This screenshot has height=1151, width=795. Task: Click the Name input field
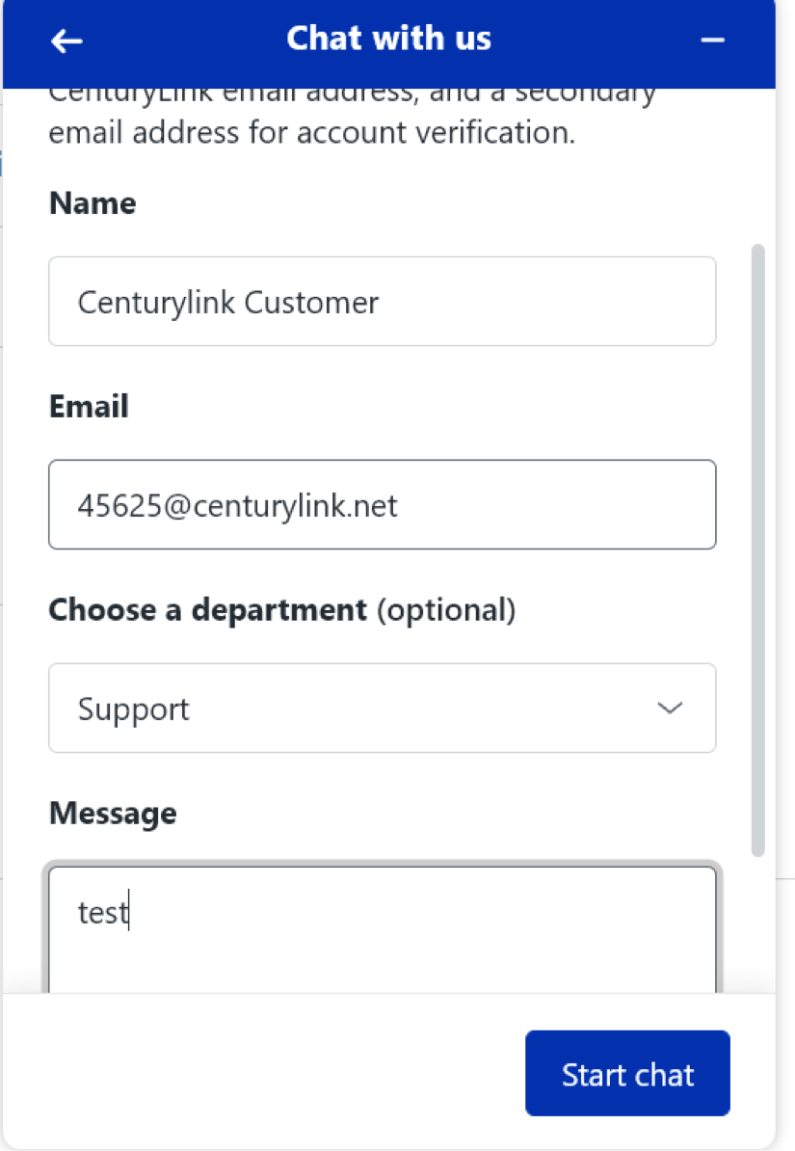(382, 301)
